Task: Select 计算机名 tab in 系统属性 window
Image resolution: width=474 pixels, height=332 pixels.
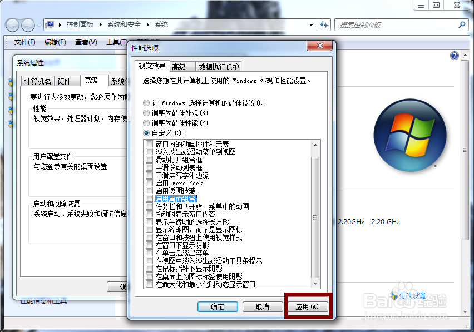Action: 38,81
